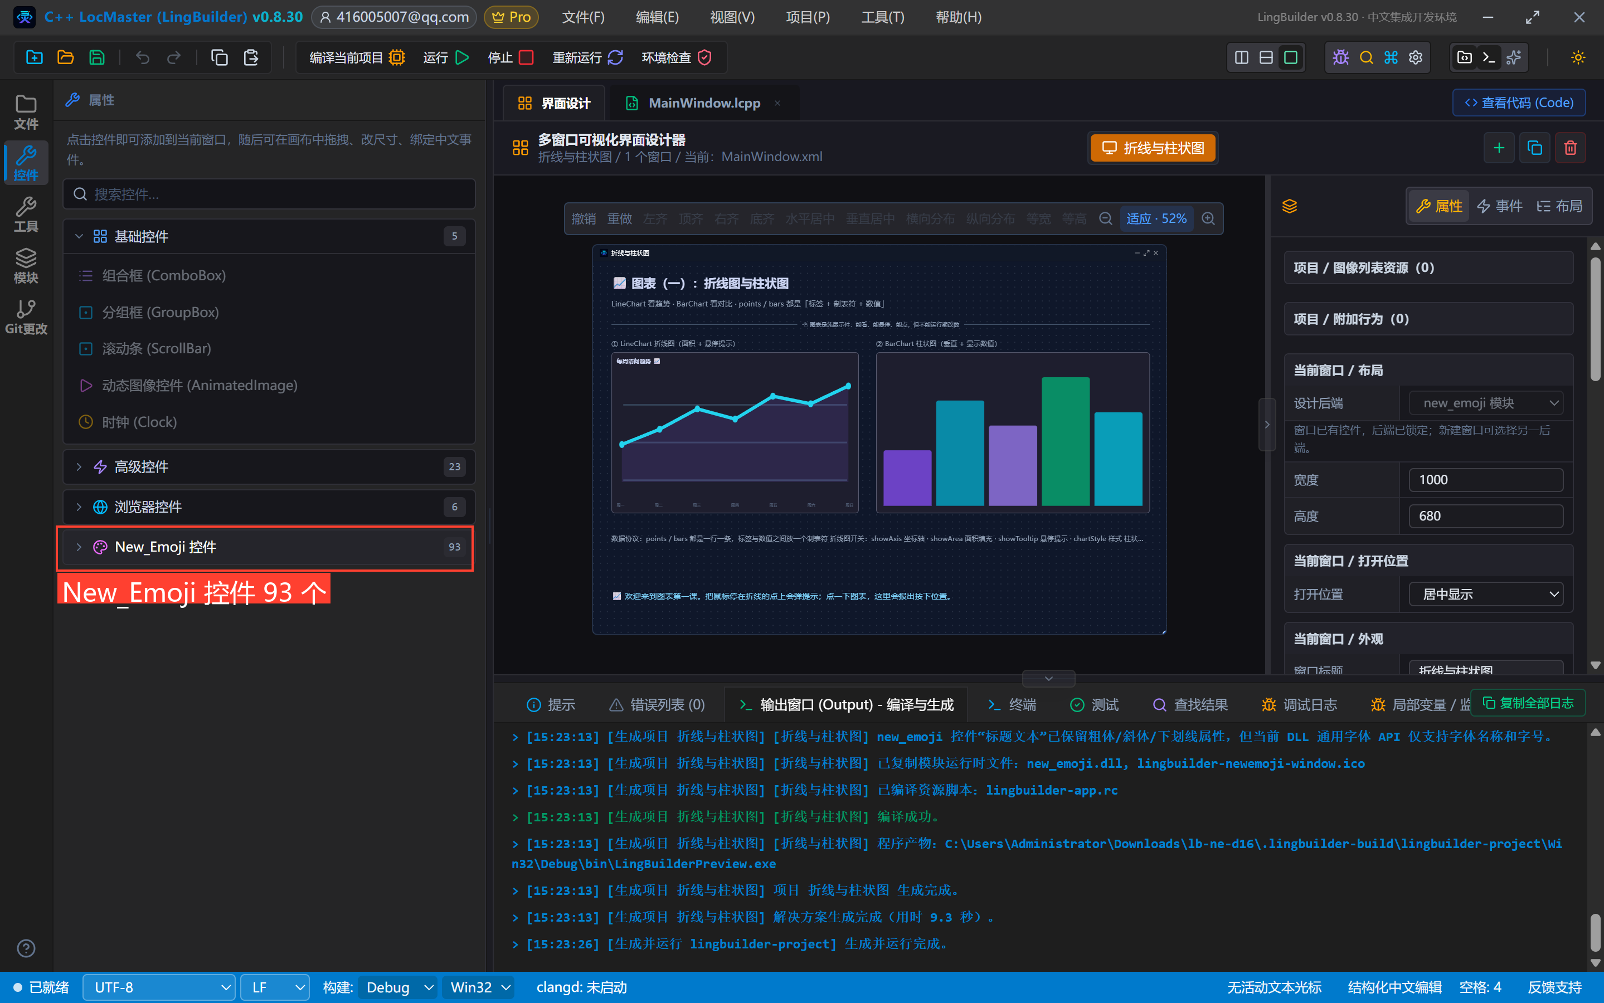Expand the 浏览器控件 group
1604x1003 pixels.
point(269,508)
